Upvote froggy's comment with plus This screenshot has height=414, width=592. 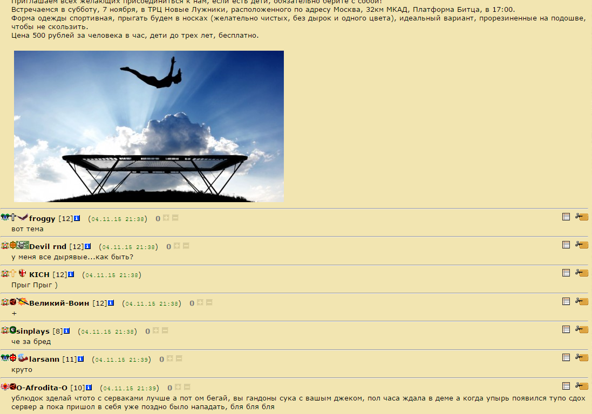(x=166, y=218)
